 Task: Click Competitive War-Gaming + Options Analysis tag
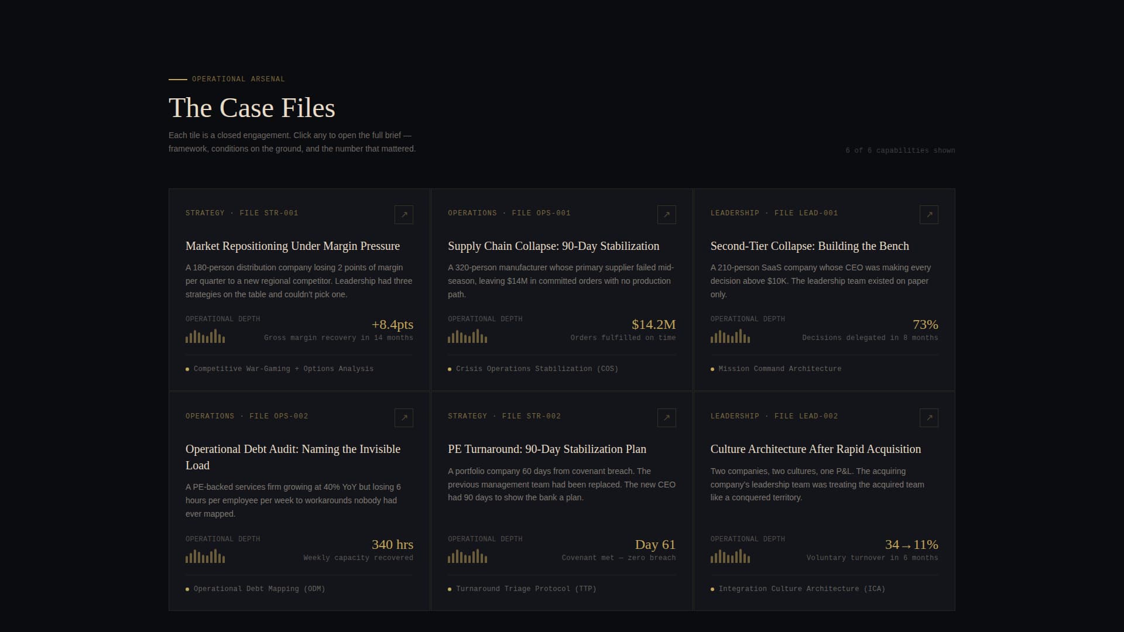click(283, 369)
